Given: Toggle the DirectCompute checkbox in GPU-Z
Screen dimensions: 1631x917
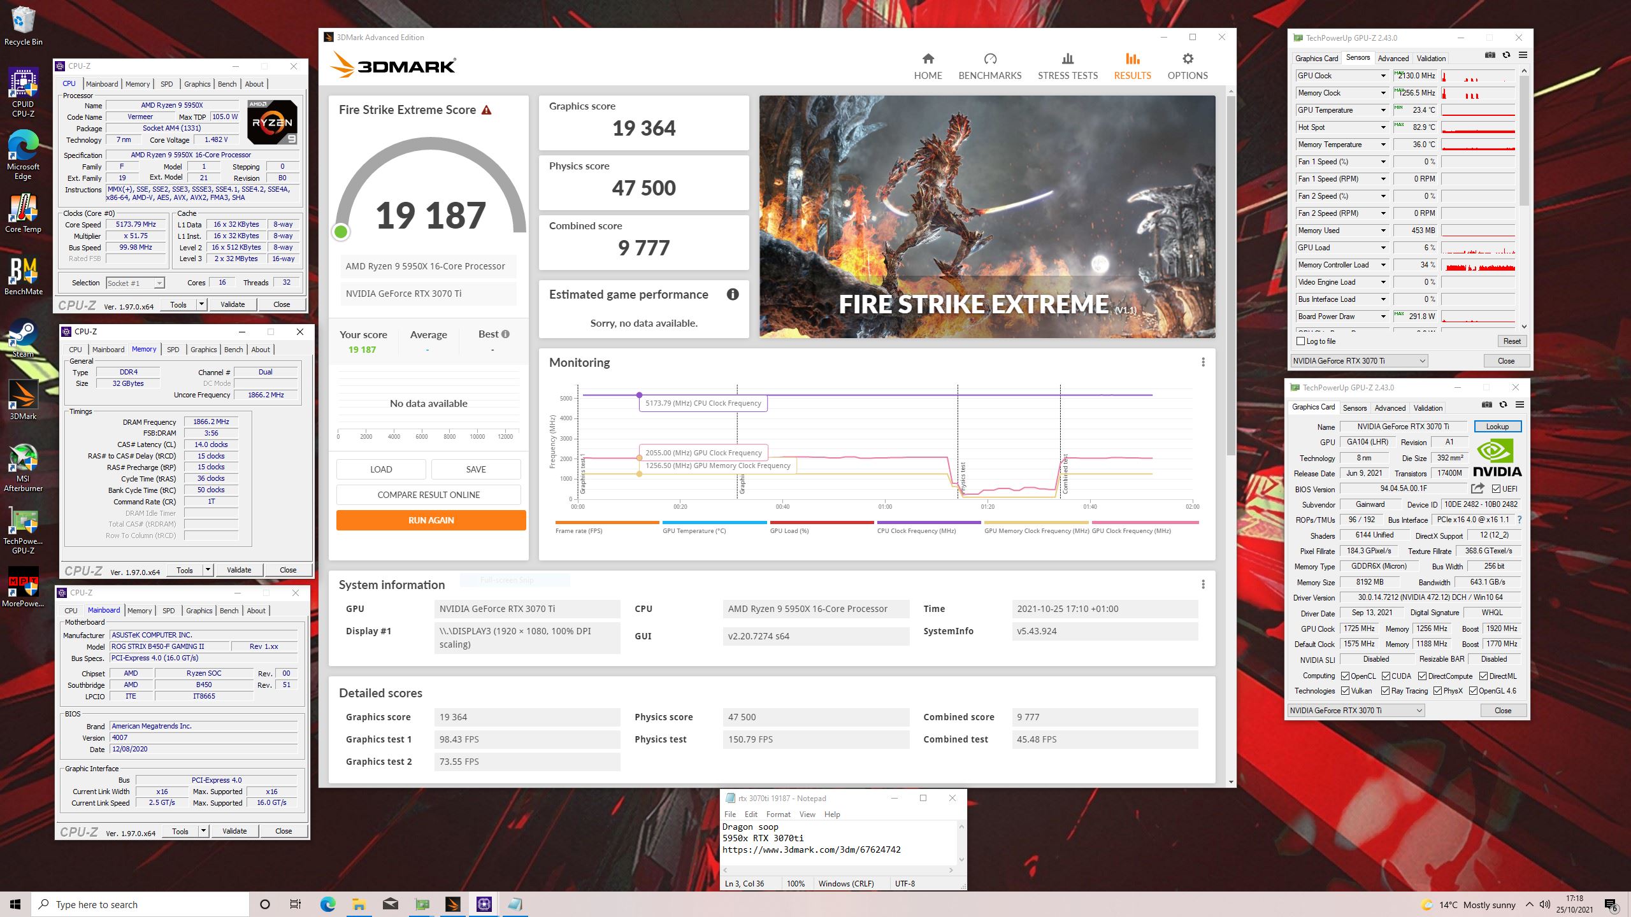Looking at the screenshot, I should [x=1422, y=676].
